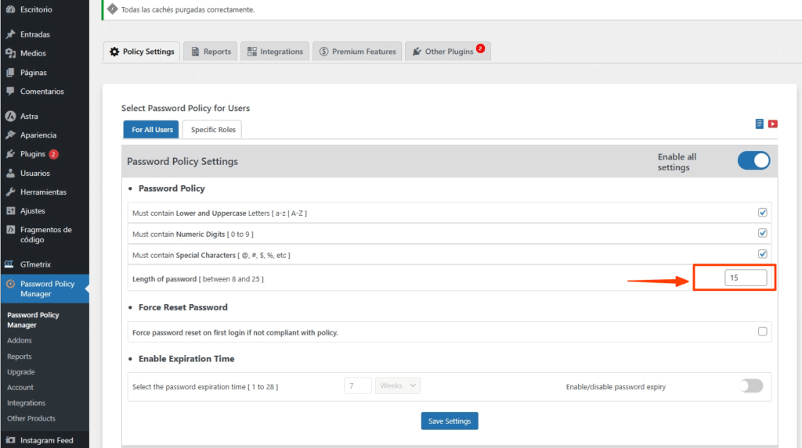Click the gear icon on Policy Settings tab
The height and width of the screenshot is (448, 802).
114,52
